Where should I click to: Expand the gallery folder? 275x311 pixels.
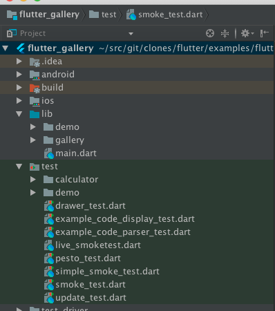coord(33,140)
